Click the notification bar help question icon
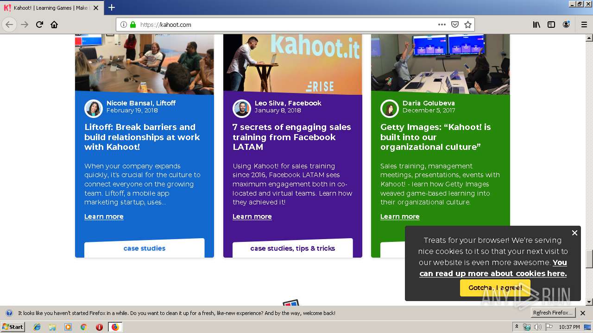Screen dimensions: 593x333 pyautogui.click(x=9, y=313)
